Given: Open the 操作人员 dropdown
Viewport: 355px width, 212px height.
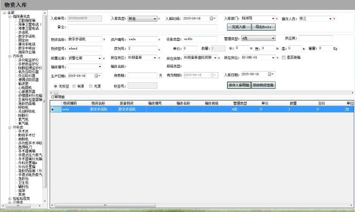Looking at the screenshot, I should click(330, 19).
